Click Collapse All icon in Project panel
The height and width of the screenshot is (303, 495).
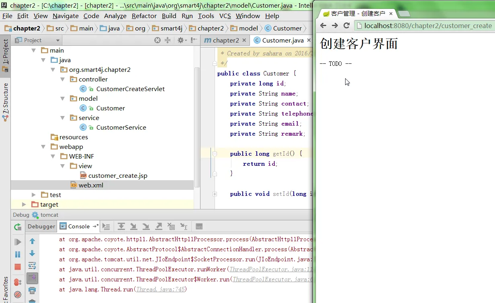pyautogui.click(x=168, y=40)
